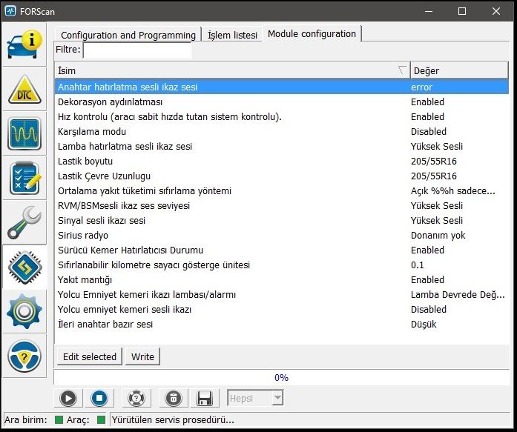Select the Dekorasyon aydınlatması row
Viewport: 517px width, 432px height.
point(282,102)
